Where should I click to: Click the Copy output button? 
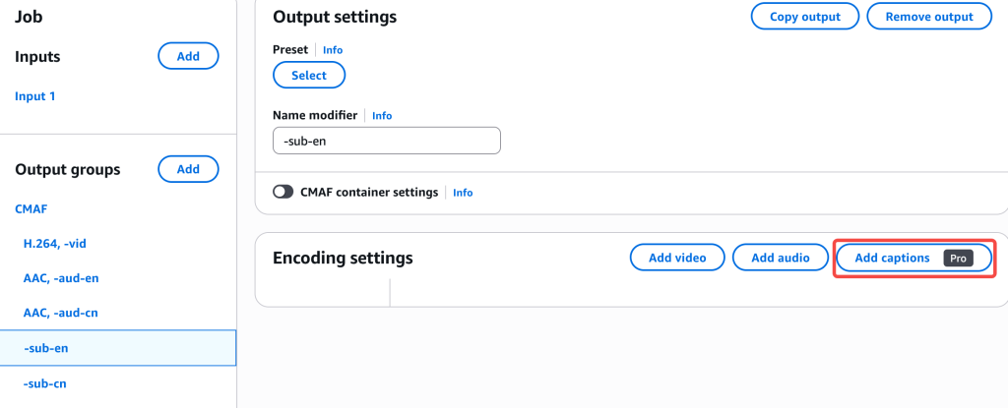(x=804, y=17)
